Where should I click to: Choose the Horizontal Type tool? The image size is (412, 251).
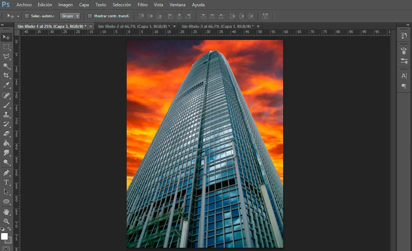(x=6, y=182)
